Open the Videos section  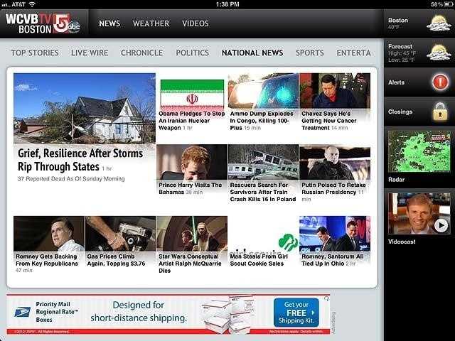pyautogui.click(x=196, y=23)
